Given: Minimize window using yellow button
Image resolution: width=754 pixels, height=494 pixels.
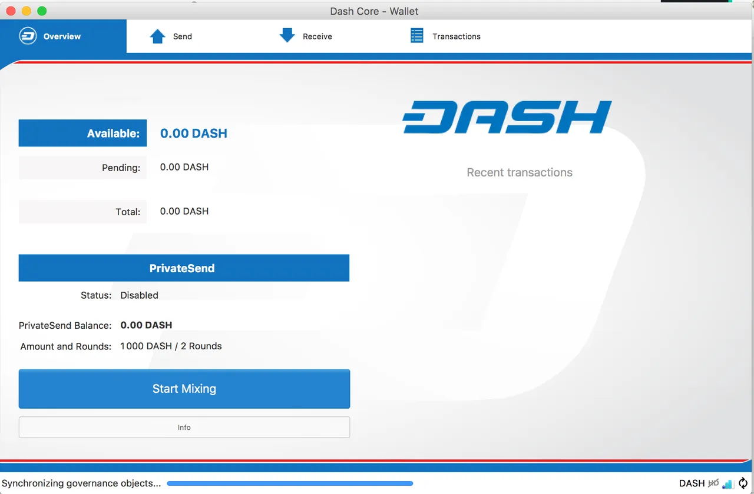Looking at the screenshot, I should 26,11.
